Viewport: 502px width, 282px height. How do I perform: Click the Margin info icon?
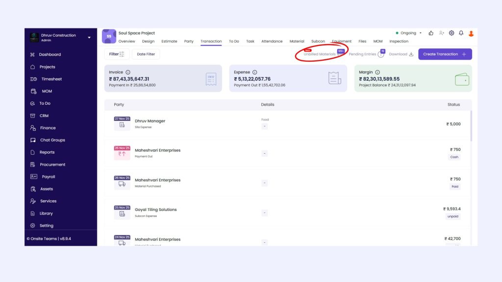click(377, 72)
